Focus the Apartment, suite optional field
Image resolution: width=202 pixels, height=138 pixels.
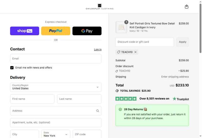click(x=56, y=123)
